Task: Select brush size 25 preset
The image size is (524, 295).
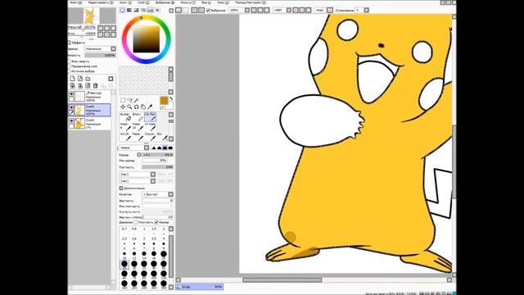Action: click(124, 265)
